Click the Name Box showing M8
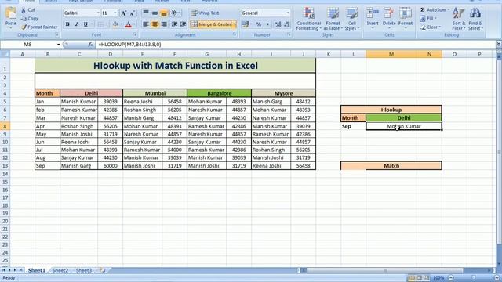502x282 pixels. (28, 45)
